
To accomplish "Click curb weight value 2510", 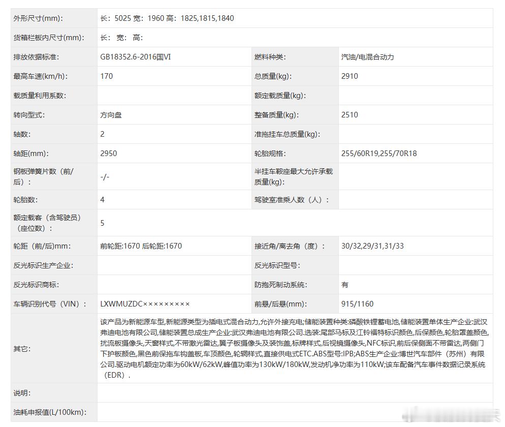I will tap(350, 115).
